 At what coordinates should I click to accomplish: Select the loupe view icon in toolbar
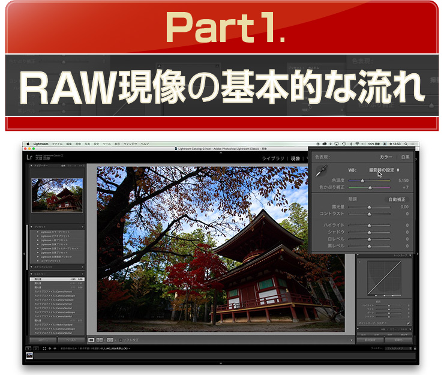coord(91,340)
